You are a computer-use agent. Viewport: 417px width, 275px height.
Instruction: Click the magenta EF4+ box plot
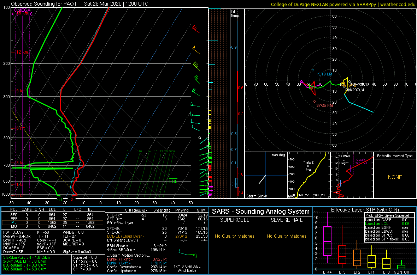pyautogui.click(x=327, y=238)
